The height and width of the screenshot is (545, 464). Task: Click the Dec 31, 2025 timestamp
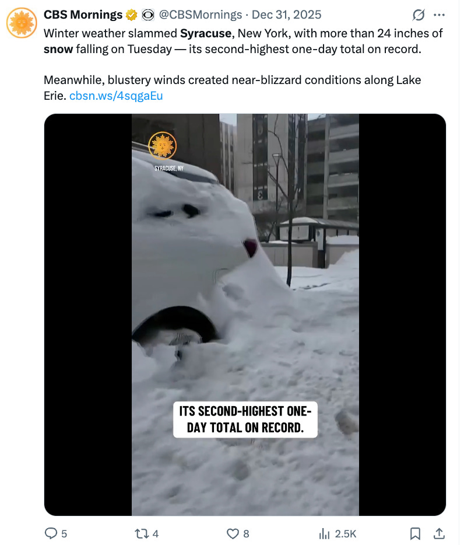point(286,15)
